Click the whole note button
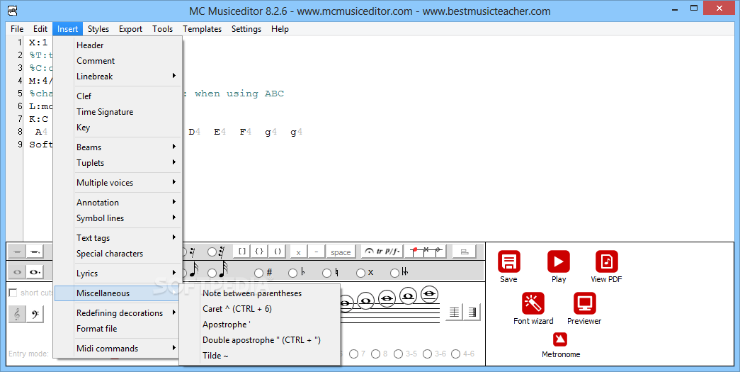 click(17, 272)
